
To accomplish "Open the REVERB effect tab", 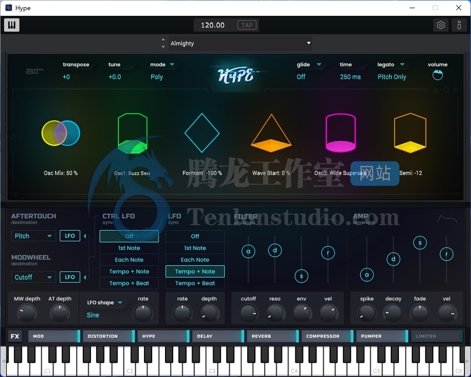I will [273, 336].
